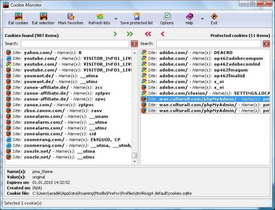
Task: Move selected cookie to protected list
Action: [115, 34]
